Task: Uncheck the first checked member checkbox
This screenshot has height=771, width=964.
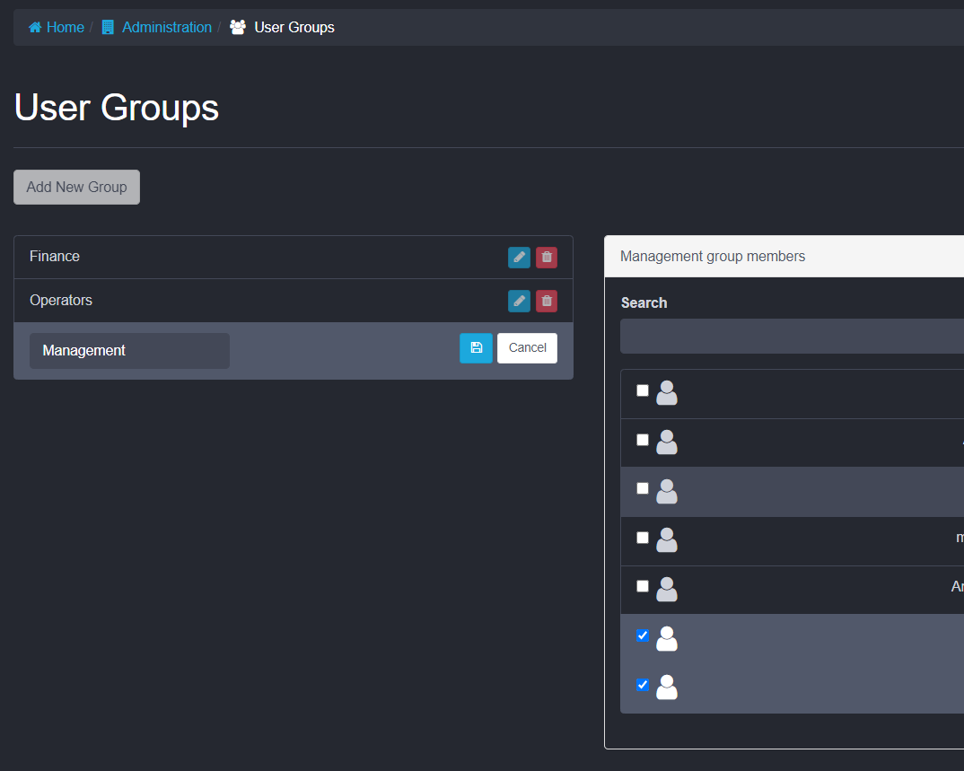Action: [x=643, y=635]
